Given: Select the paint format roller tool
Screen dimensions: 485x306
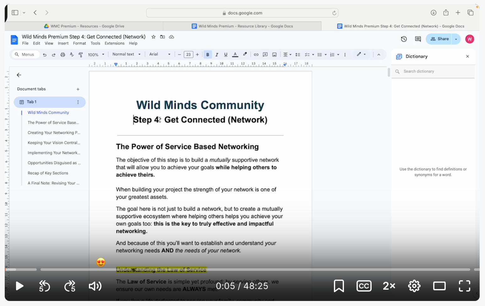Looking at the screenshot, I should [81, 55].
